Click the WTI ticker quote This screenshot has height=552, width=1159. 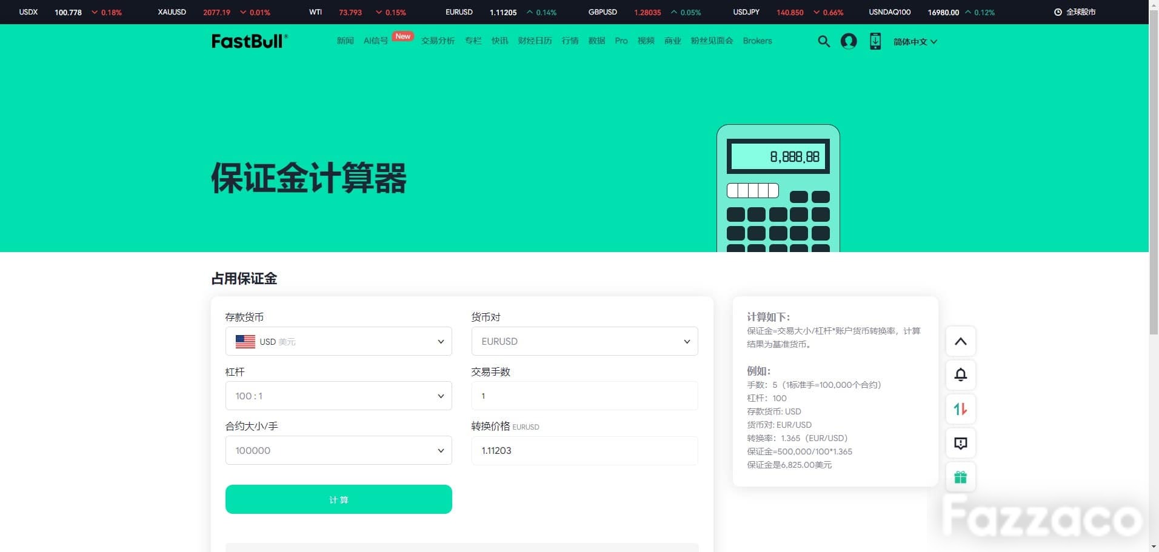(x=358, y=12)
